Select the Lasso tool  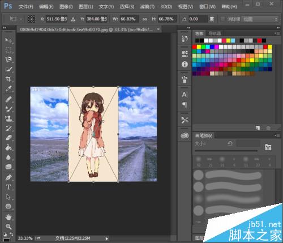(8, 59)
